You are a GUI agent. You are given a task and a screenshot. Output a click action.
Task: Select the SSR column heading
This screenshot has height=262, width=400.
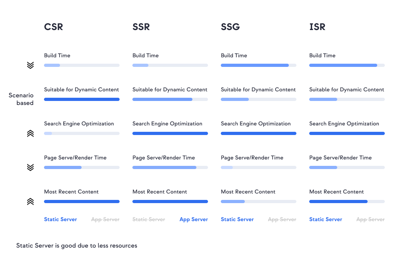tap(141, 27)
